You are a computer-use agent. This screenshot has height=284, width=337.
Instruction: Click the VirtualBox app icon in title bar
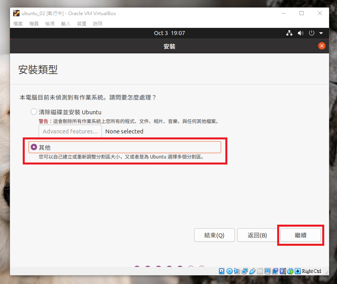click(16, 13)
